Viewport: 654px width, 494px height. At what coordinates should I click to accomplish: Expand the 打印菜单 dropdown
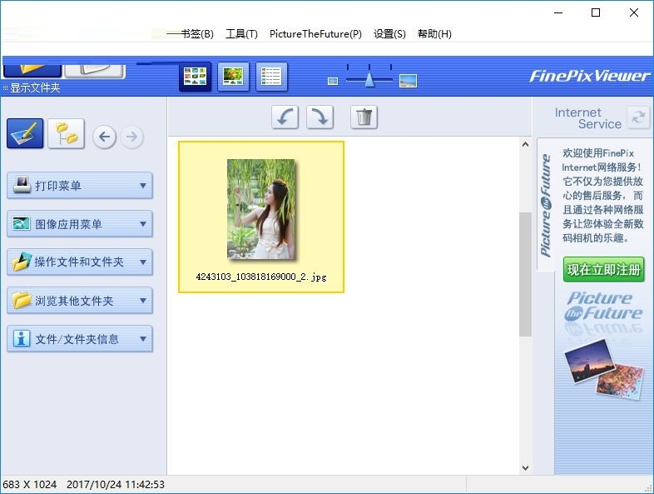pyautogui.click(x=80, y=186)
